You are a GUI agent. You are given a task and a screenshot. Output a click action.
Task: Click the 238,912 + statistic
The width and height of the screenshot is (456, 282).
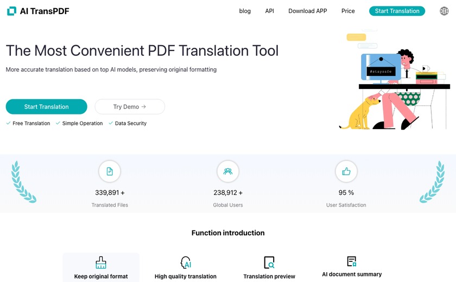(227, 193)
